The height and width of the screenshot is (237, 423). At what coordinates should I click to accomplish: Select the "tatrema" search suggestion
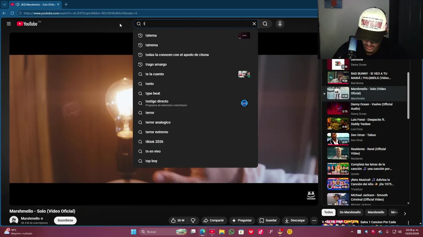(x=195, y=45)
